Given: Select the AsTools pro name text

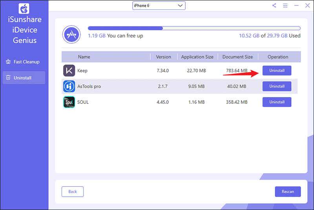Looking at the screenshot, I should point(89,87).
